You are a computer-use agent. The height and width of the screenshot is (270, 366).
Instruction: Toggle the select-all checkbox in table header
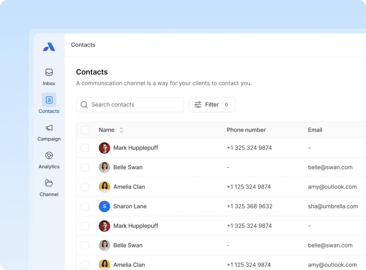pyautogui.click(x=85, y=130)
